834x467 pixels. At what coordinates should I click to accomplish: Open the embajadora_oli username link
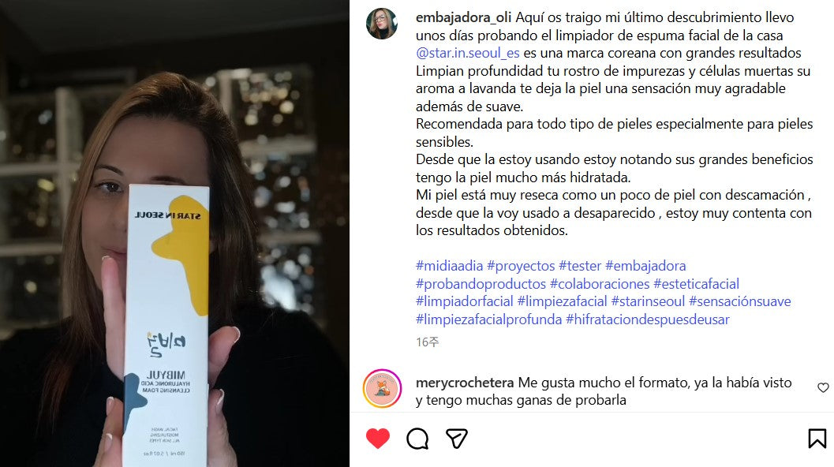(x=463, y=17)
